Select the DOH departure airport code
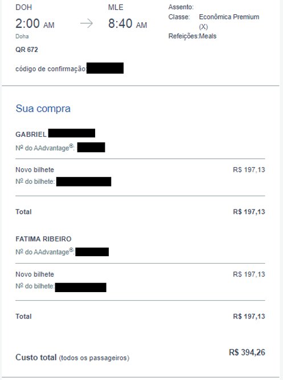283x380 pixels. [x=24, y=7]
